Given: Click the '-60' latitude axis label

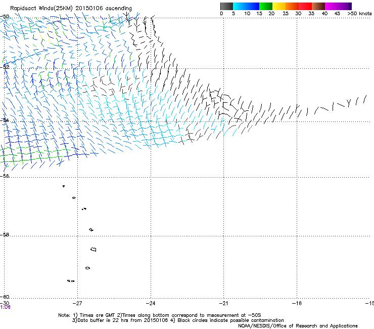Looking at the screenshot, I should 5,297.
